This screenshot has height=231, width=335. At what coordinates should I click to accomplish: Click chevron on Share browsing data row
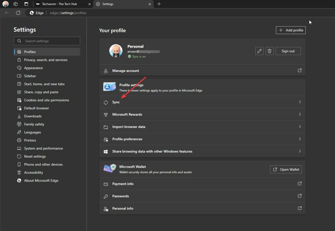coord(300,151)
